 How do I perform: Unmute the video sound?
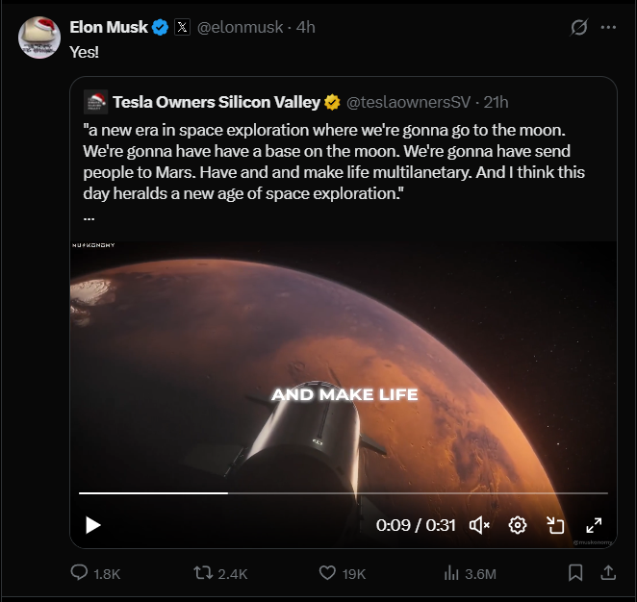click(479, 525)
